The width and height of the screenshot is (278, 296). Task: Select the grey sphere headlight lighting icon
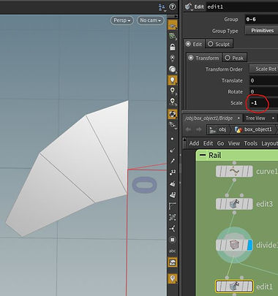pyautogui.click(x=173, y=69)
